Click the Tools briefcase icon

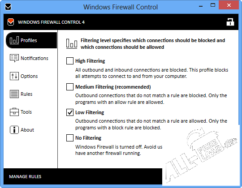coord(14,112)
